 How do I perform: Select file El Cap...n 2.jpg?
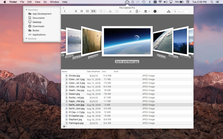[127, 112]
